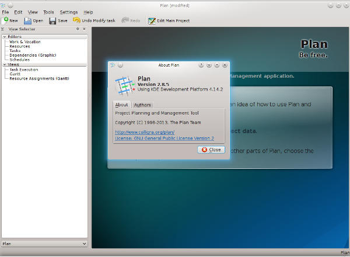Click the About Plan dialog sticky button

point(120,65)
